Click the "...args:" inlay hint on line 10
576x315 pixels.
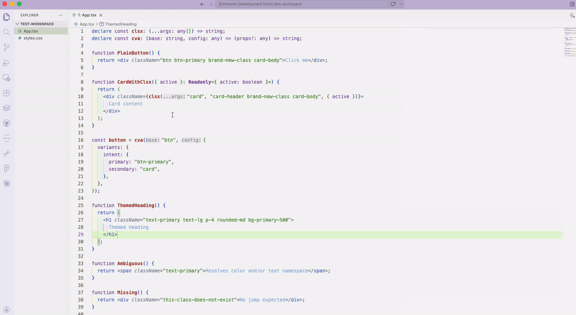tap(174, 97)
